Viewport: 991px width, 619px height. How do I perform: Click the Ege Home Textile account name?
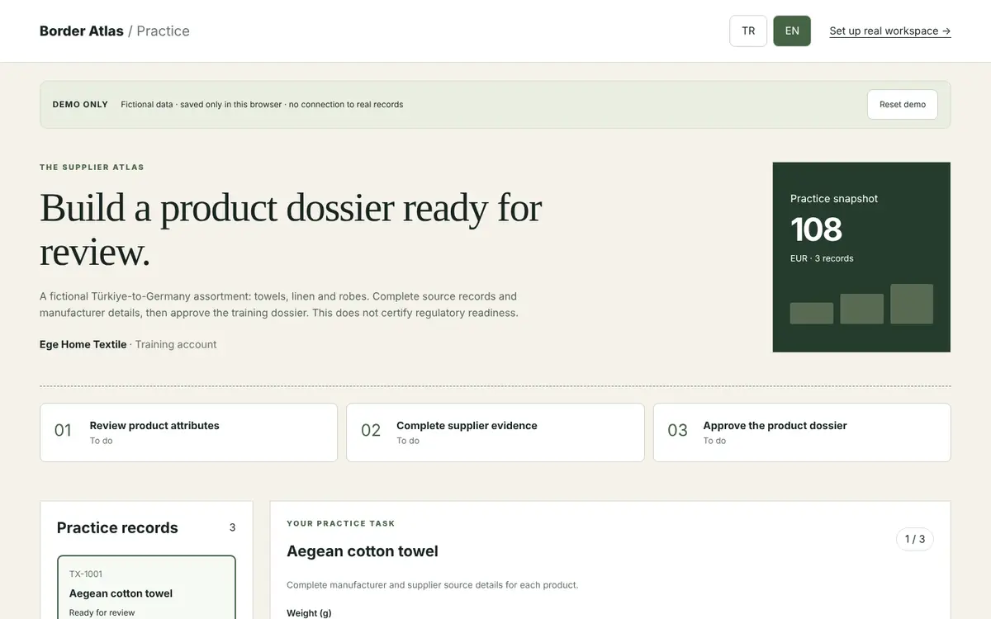(x=83, y=344)
